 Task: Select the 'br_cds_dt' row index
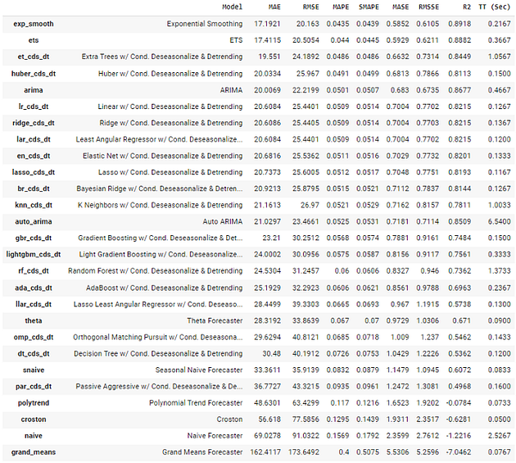pos(34,188)
